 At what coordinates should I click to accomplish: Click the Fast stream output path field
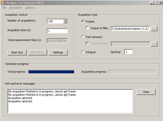click(x=131, y=44)
